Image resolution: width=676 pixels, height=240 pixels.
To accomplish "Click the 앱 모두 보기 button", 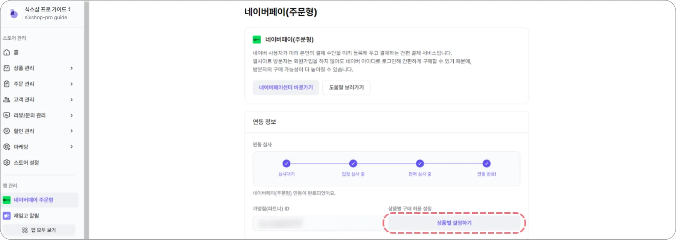I will click(39, 230).
